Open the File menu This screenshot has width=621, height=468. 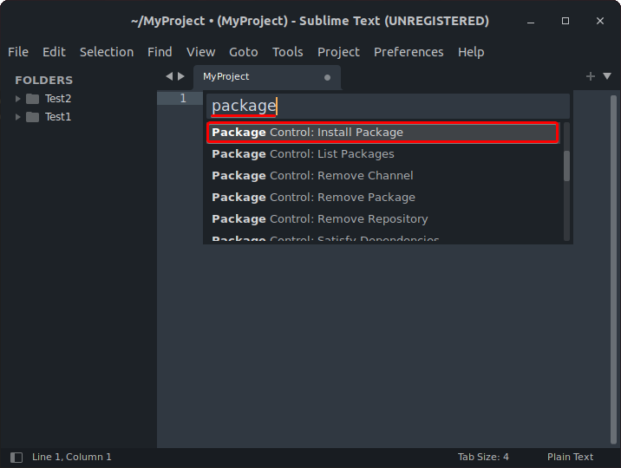(18, 52)
